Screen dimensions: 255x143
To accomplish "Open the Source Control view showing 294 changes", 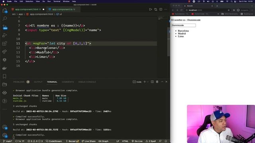I will pos(5,27).
